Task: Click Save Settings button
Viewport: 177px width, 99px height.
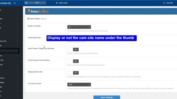Action: pyautogui.click(x=107, y=97)
